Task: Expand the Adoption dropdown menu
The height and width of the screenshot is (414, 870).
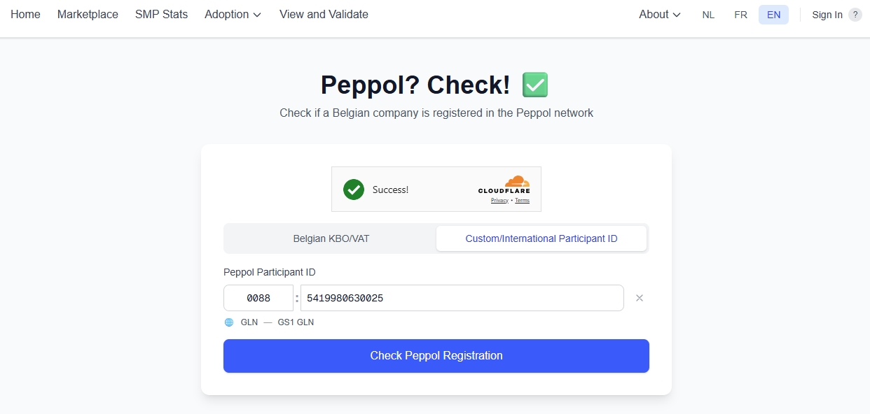Action: point(233,15)
